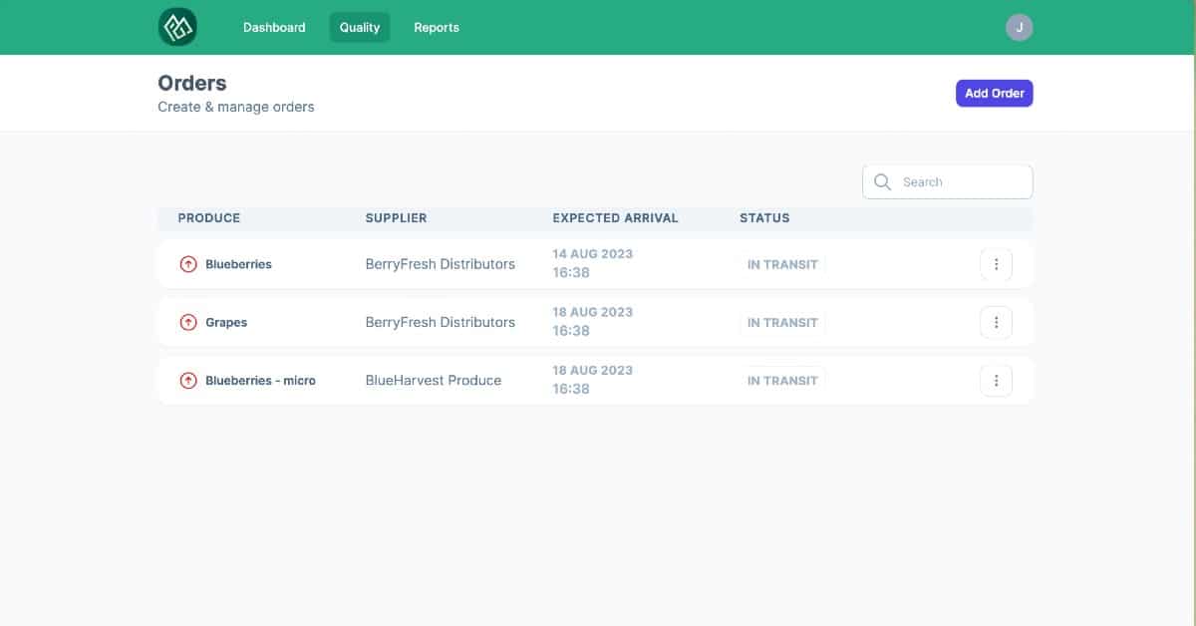The image size is (1196, 626).
Task: Click the magnifier icon in the search box
Action: coord(882,181)
